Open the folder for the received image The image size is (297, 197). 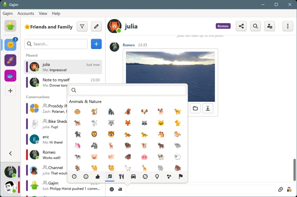pos(195,108)
